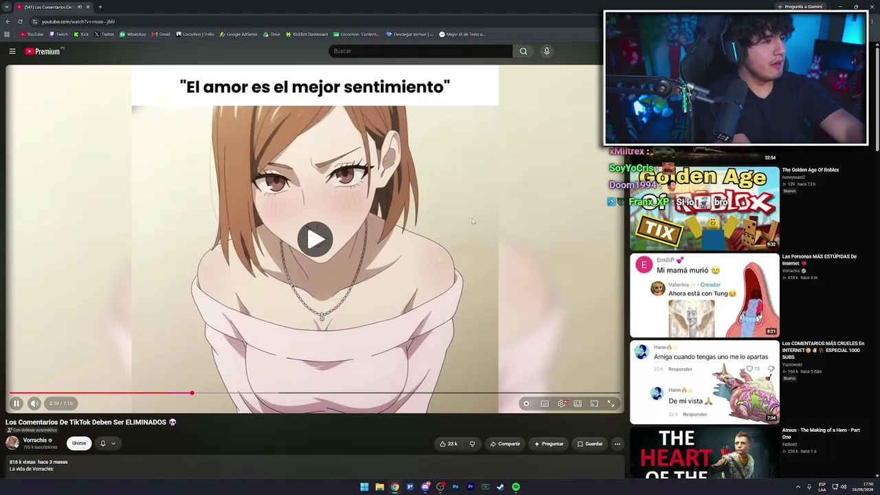
Task: Open Las Personas MÁS ESTÚPIDAS video thumbnail
Action: 705,296
